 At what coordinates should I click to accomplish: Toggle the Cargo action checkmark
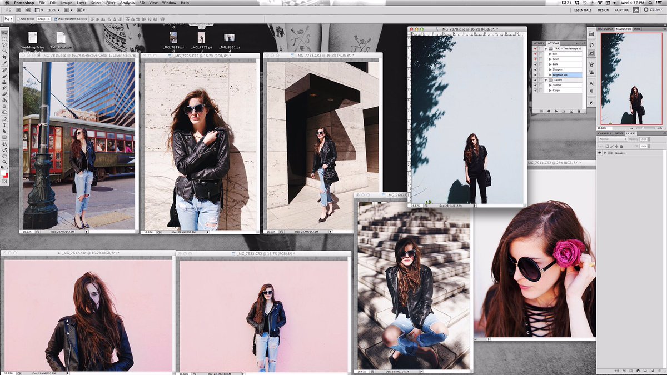click(x=535, y=91)
